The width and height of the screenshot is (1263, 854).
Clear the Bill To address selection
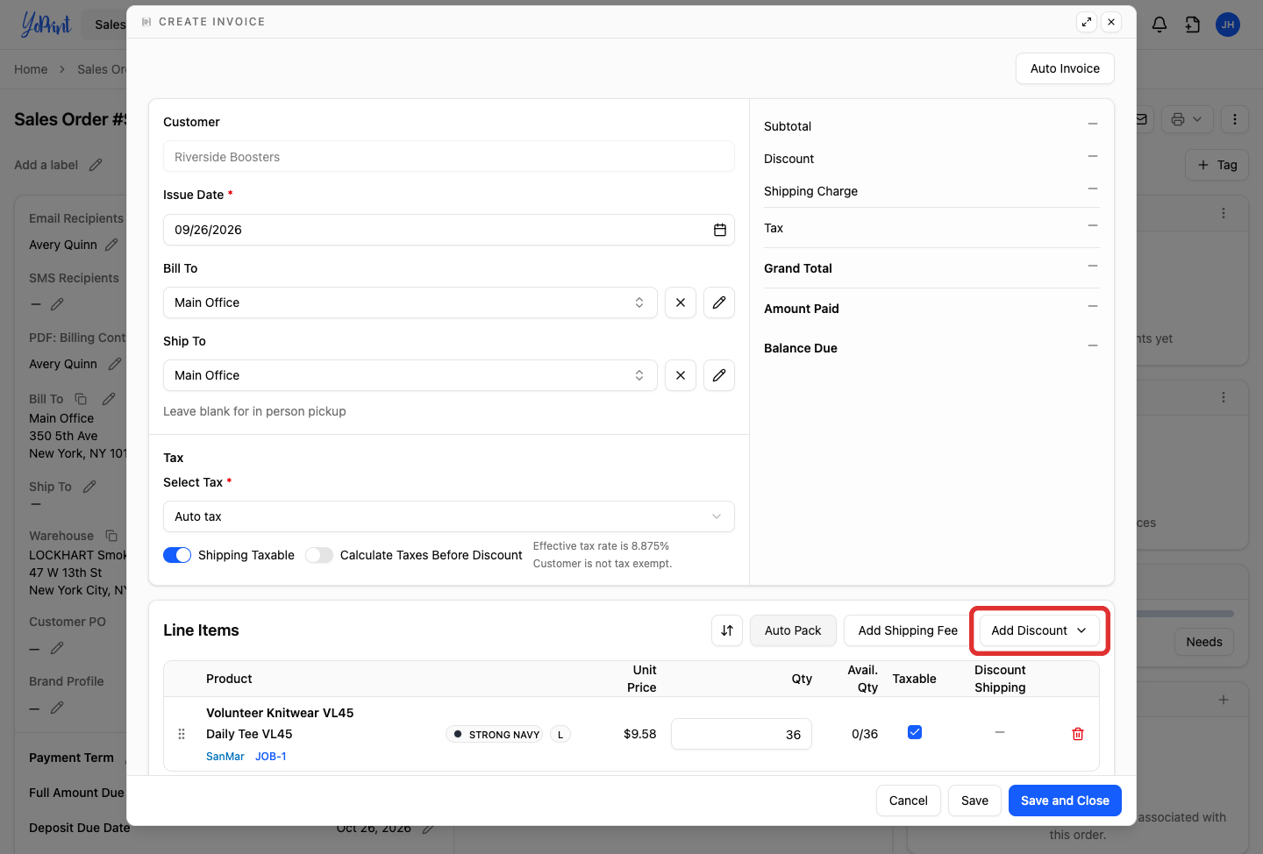tap(681, 302)
